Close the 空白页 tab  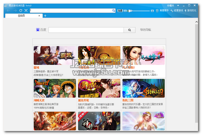(39, 16)
